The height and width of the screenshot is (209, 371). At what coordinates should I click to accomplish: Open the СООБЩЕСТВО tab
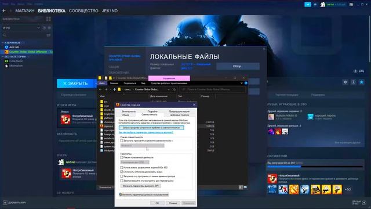point(83,10)
